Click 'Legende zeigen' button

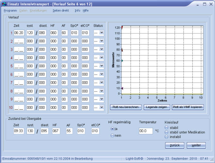157,107
